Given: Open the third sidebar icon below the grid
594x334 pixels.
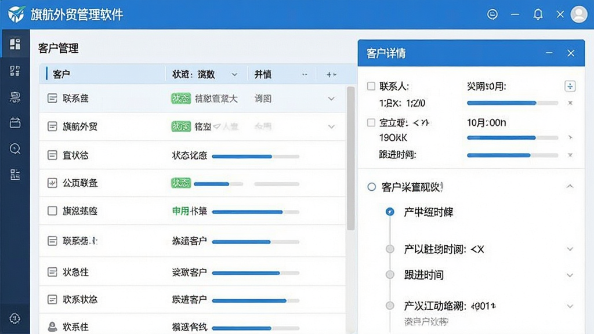Looking at the screenshot, I should pyautogui.click(x=15, y=97).
